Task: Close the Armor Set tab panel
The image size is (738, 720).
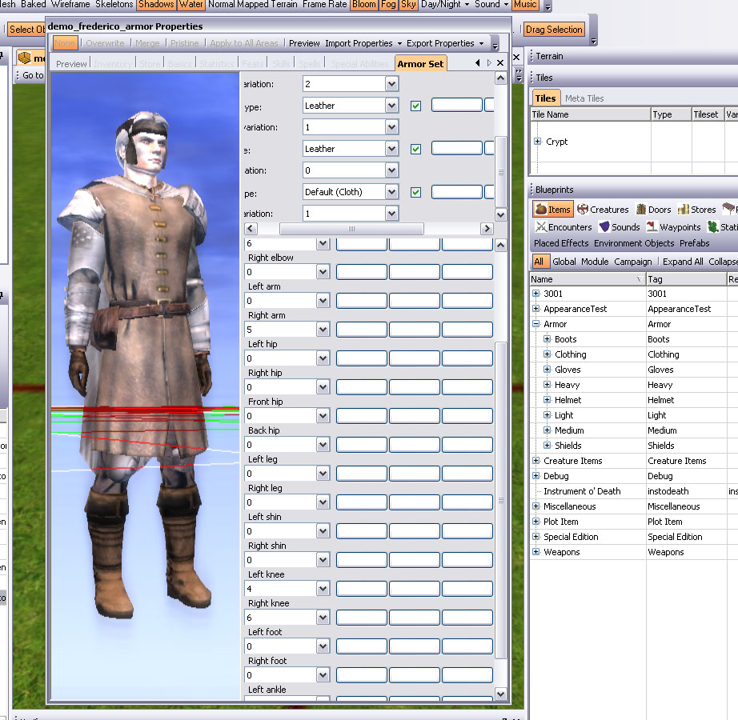Action: click(500, 63)
